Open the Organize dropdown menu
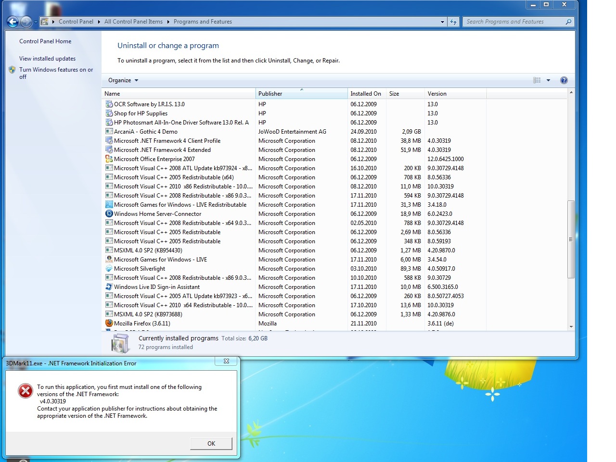Image resolution: width=616 pixels, height=462 pixels. pos(123,80)
